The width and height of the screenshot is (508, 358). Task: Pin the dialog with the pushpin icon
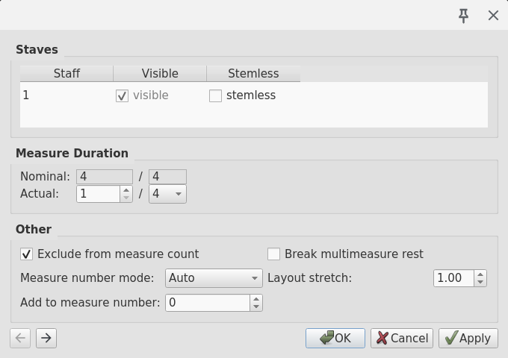[464, 15]
